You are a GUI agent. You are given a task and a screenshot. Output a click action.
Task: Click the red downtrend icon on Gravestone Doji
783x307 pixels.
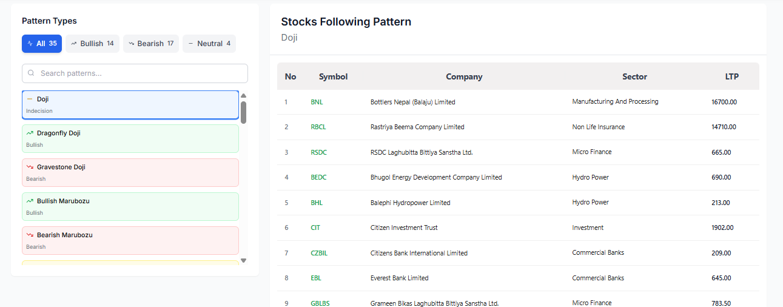click(30, 167)
